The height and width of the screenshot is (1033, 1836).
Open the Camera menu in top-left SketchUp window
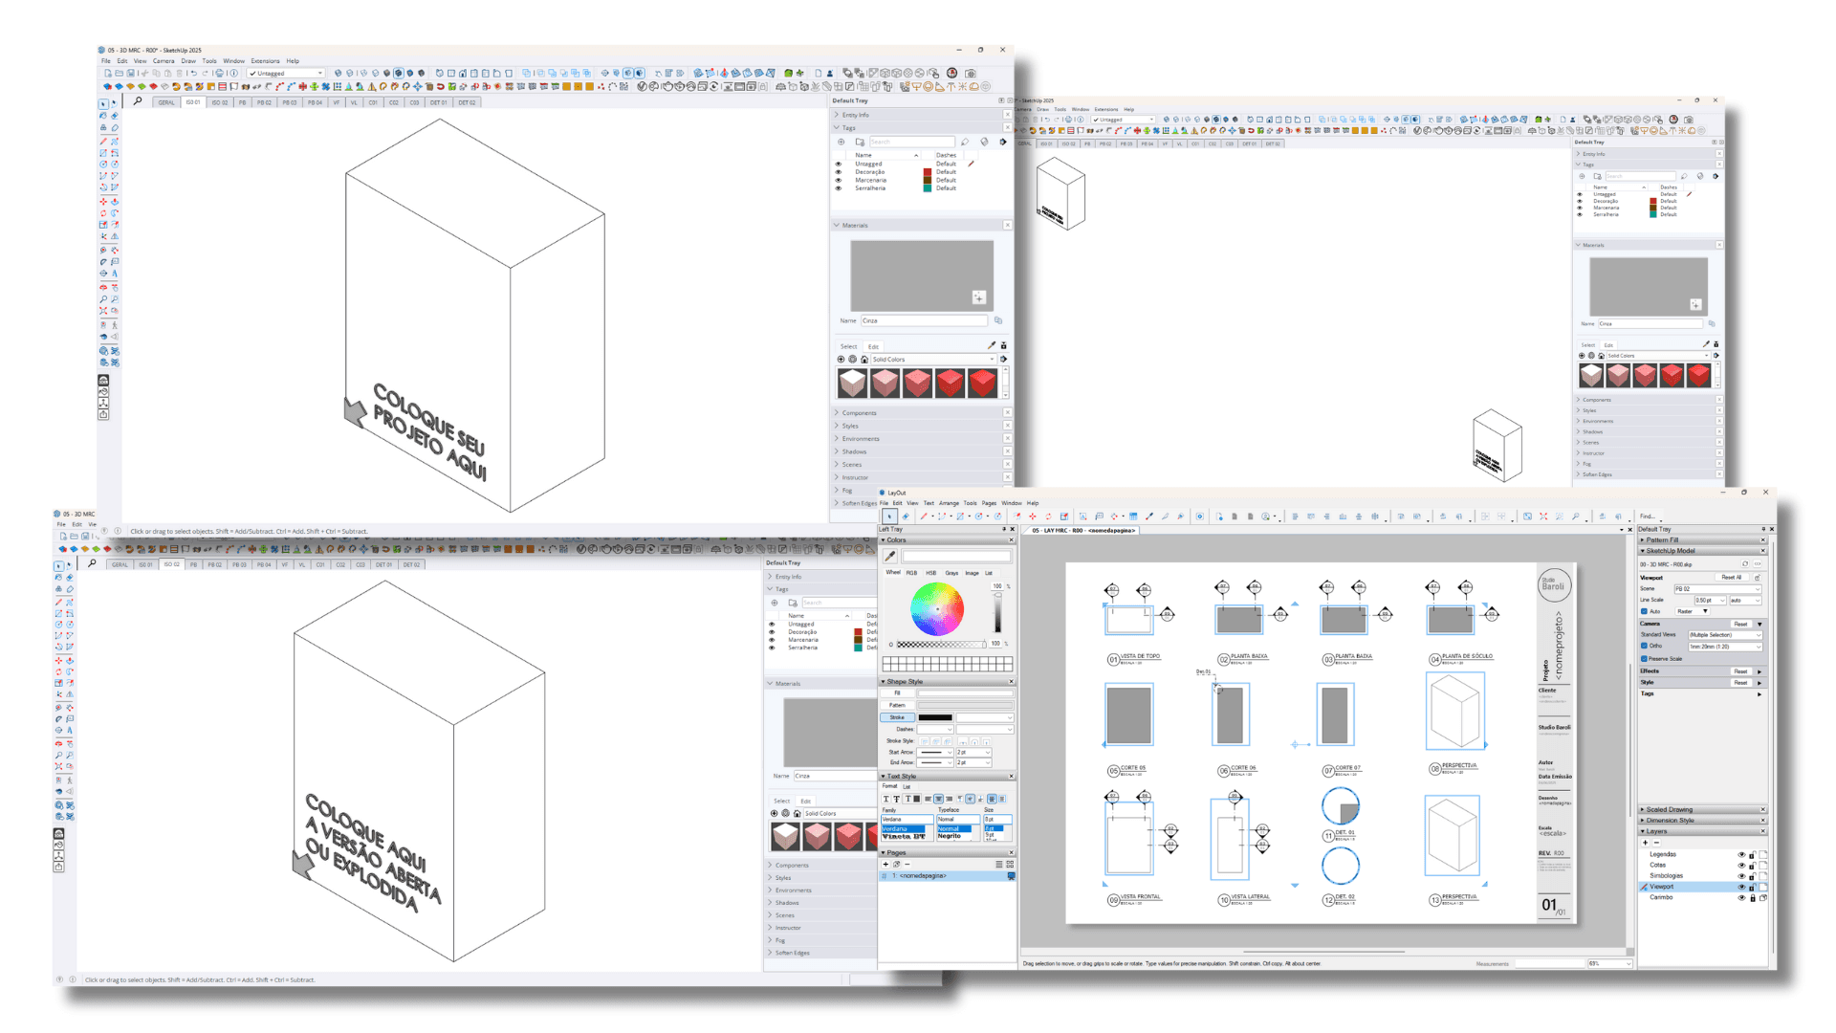164,61
